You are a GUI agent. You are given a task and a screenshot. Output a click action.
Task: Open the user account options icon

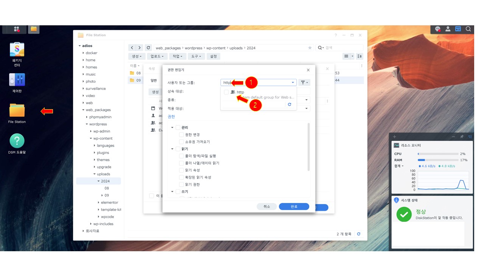[x=448, y=29]
